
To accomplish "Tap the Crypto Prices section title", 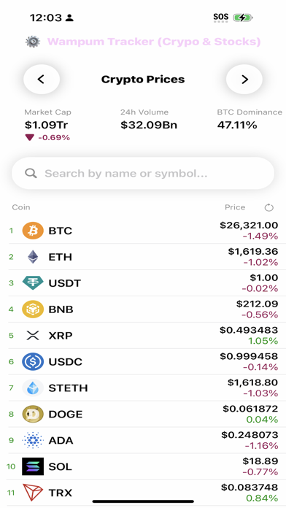I will [x=143, y=80].
